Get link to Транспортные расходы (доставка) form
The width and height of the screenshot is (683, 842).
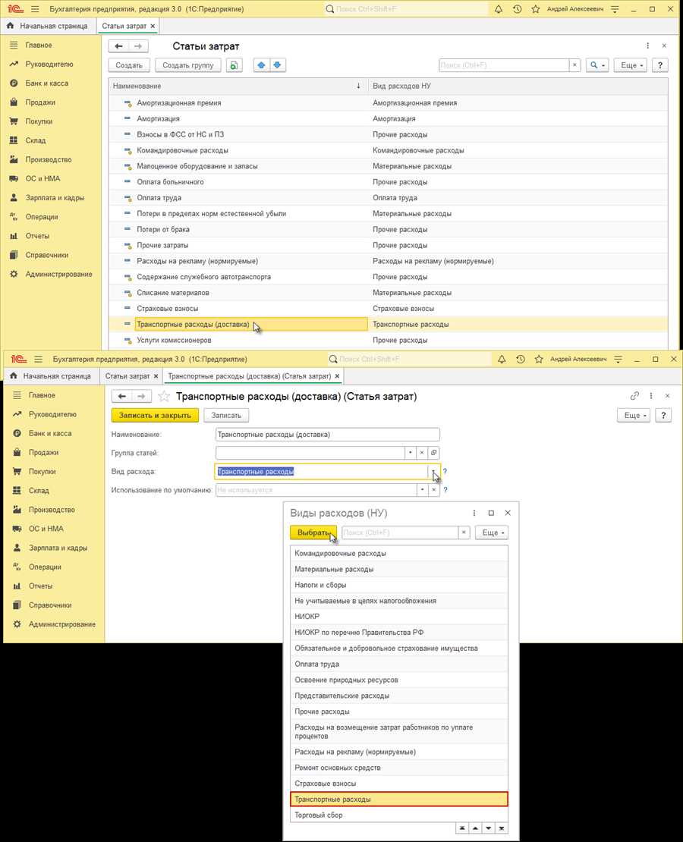point(634,396)
